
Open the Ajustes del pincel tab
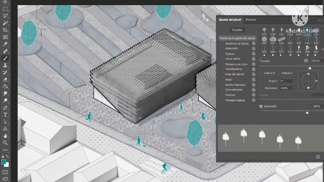point(230,20)
